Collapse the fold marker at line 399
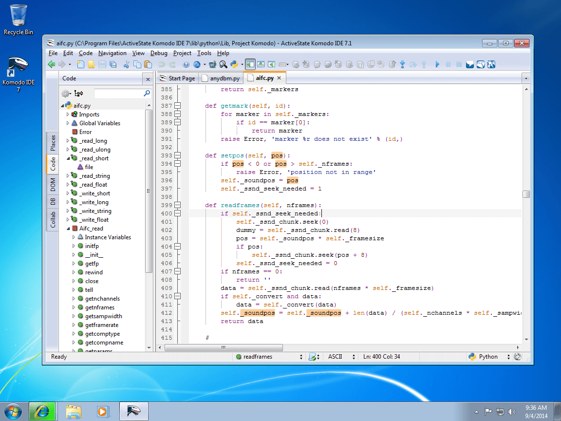 pos(177,205)
